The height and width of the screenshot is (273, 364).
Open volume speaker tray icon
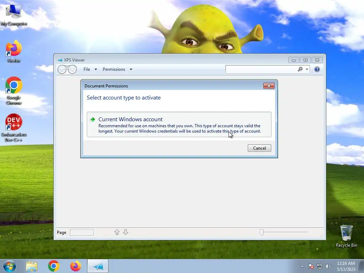328,266
